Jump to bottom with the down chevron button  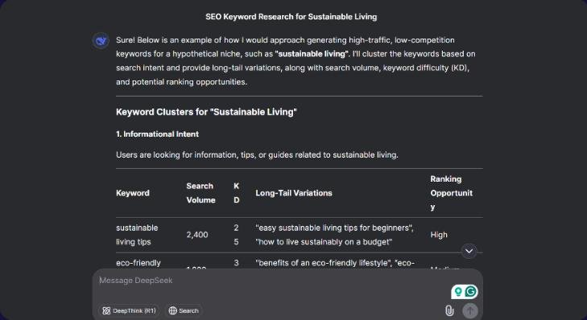pos(469,251)
